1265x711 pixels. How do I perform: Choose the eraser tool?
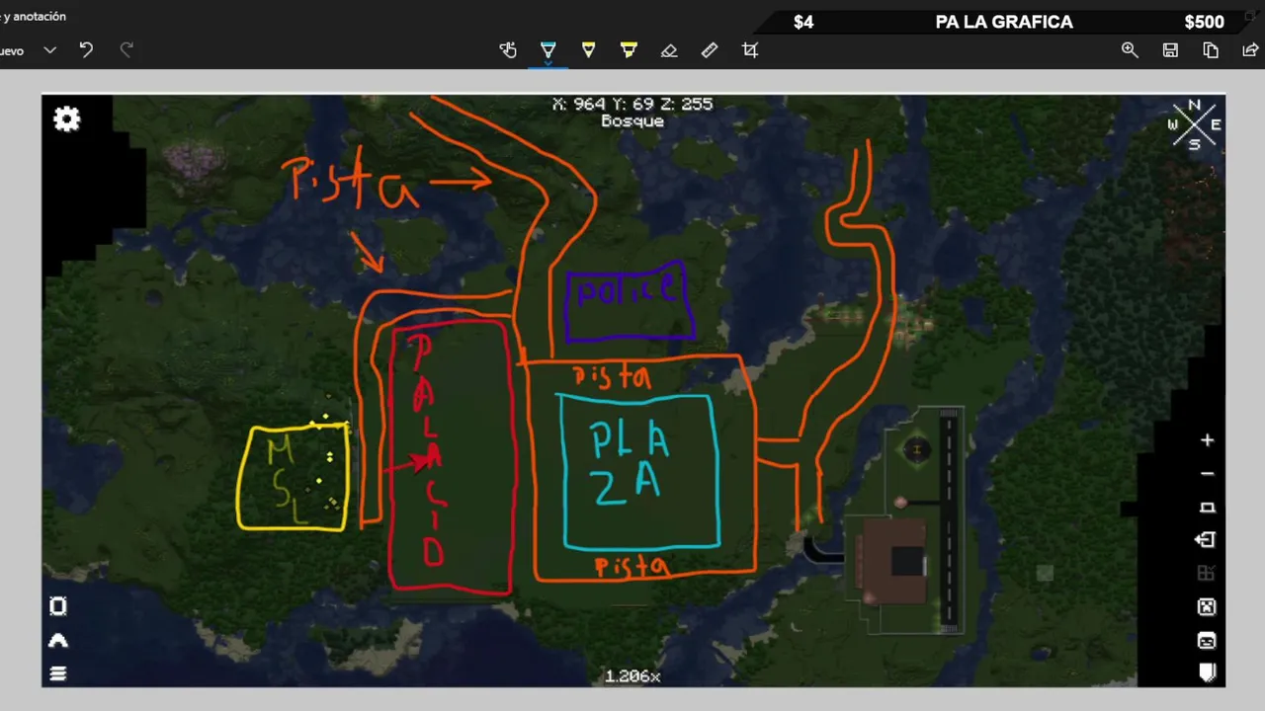[x=669, y=50]
